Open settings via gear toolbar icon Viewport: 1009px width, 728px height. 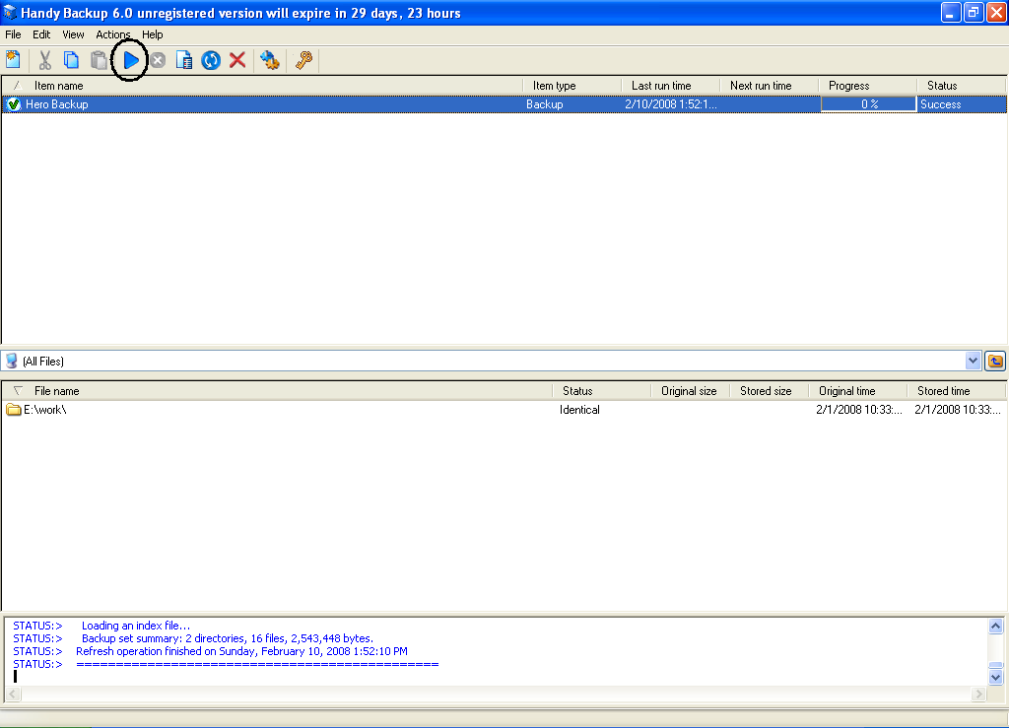pos(269,60)
